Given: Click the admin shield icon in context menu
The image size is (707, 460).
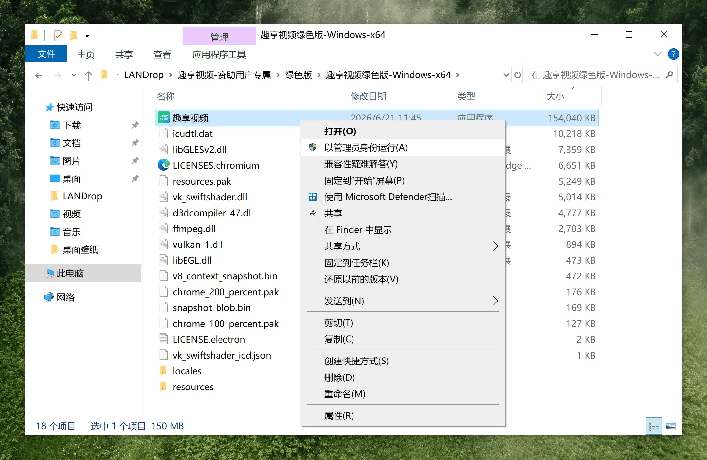Looking at the screenshot, I should pyautogui.click(x=312, y=147).
